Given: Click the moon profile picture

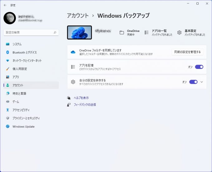Looking at the screenshot, I should (10, 18).
